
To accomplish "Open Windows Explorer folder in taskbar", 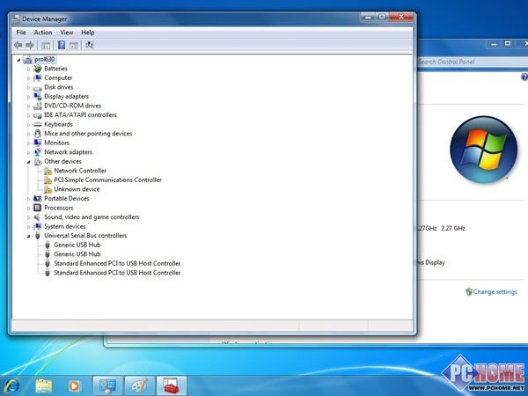I will click(x=44, y=385).
